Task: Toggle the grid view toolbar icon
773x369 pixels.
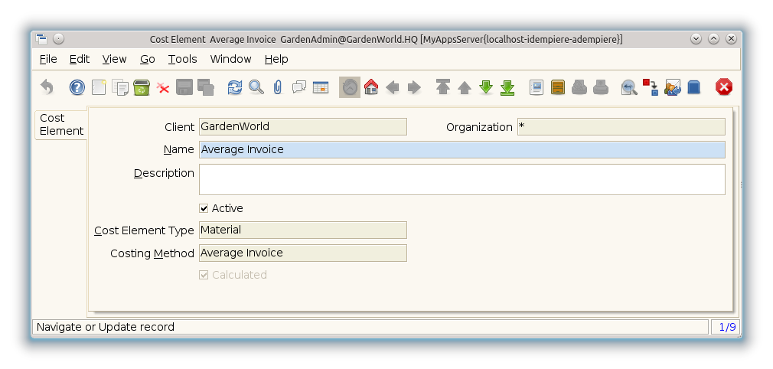Action: (x=320, y=87)
